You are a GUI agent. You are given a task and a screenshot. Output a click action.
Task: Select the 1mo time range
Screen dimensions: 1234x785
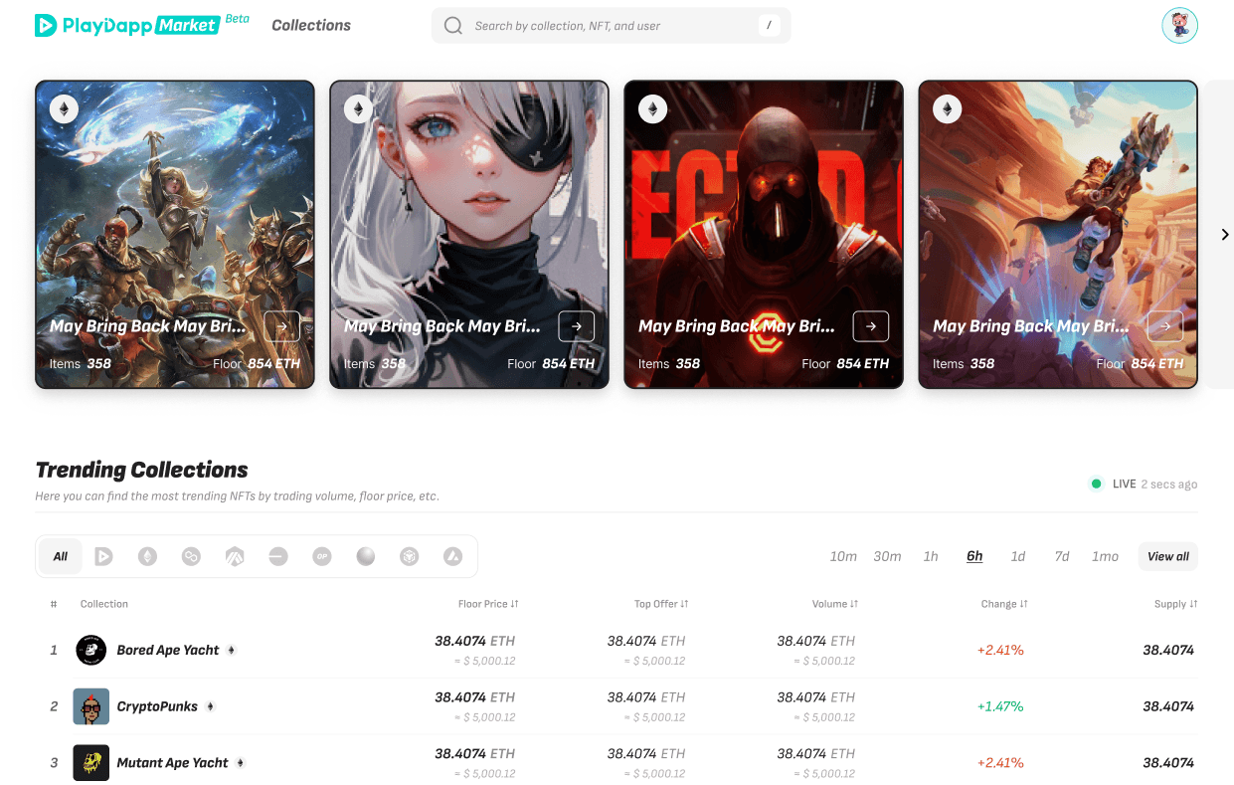point(1105,556)
